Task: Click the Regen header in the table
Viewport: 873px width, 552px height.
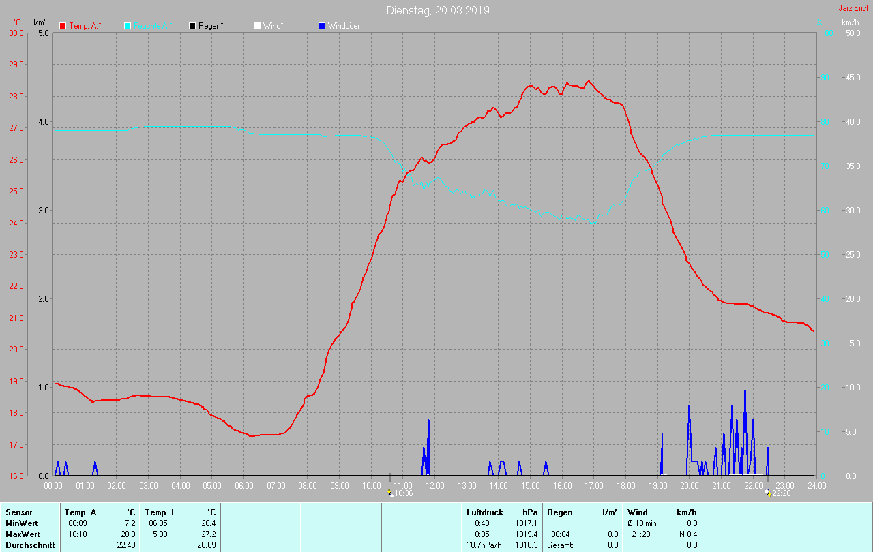Action: coord(560,512)
